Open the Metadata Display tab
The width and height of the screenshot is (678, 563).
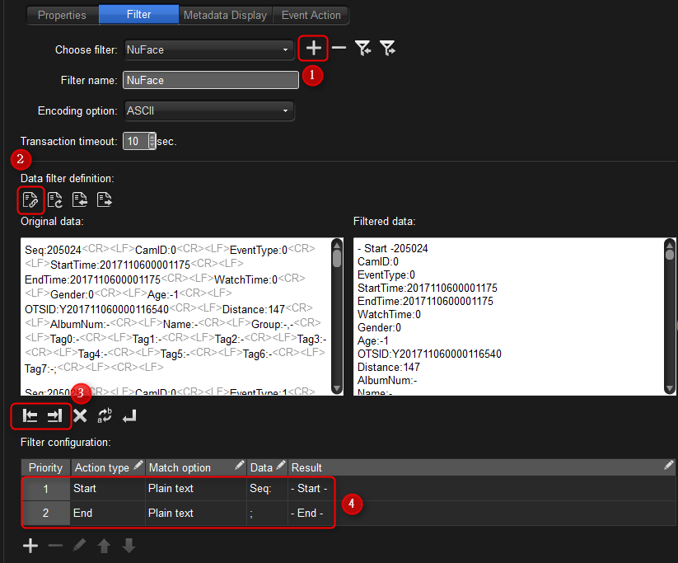click(x=225, y=15)
